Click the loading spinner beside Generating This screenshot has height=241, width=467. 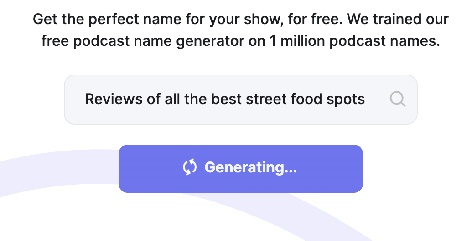tap(190, 167)
